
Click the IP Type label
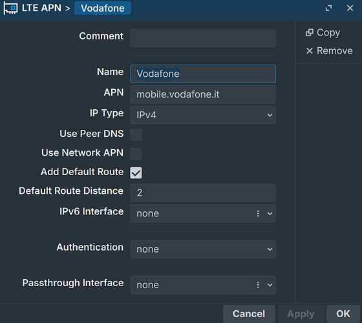[x=107, y=113]
